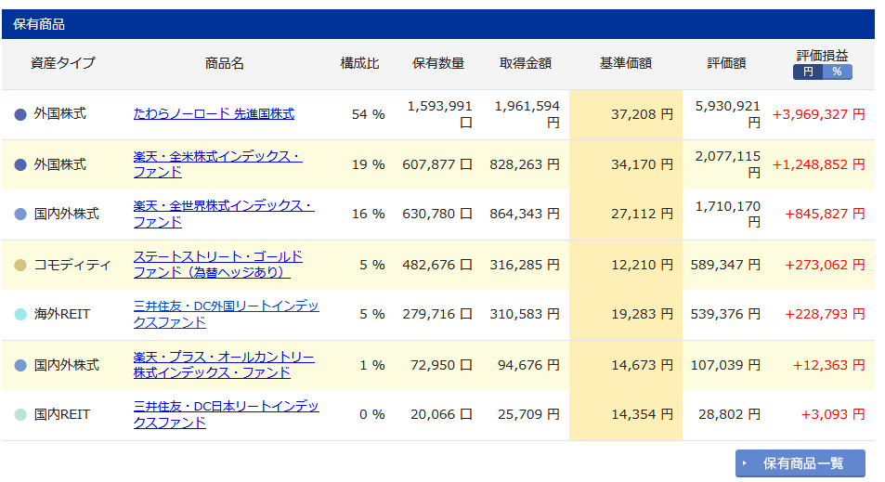Click the 72,950 口 quantity value

(x=441, y=365)
